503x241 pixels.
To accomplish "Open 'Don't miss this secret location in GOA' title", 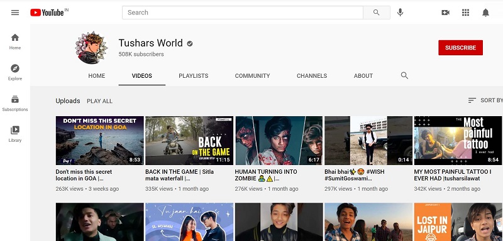I will coord(84,175).
